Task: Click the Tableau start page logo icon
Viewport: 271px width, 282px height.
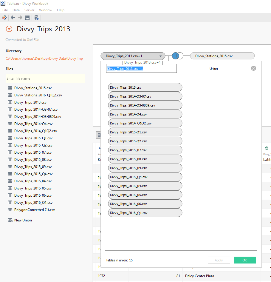Action: click(4, 18)
